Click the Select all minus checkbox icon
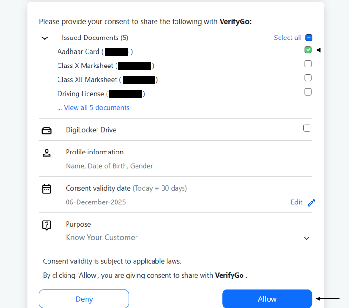 (309, 38)
